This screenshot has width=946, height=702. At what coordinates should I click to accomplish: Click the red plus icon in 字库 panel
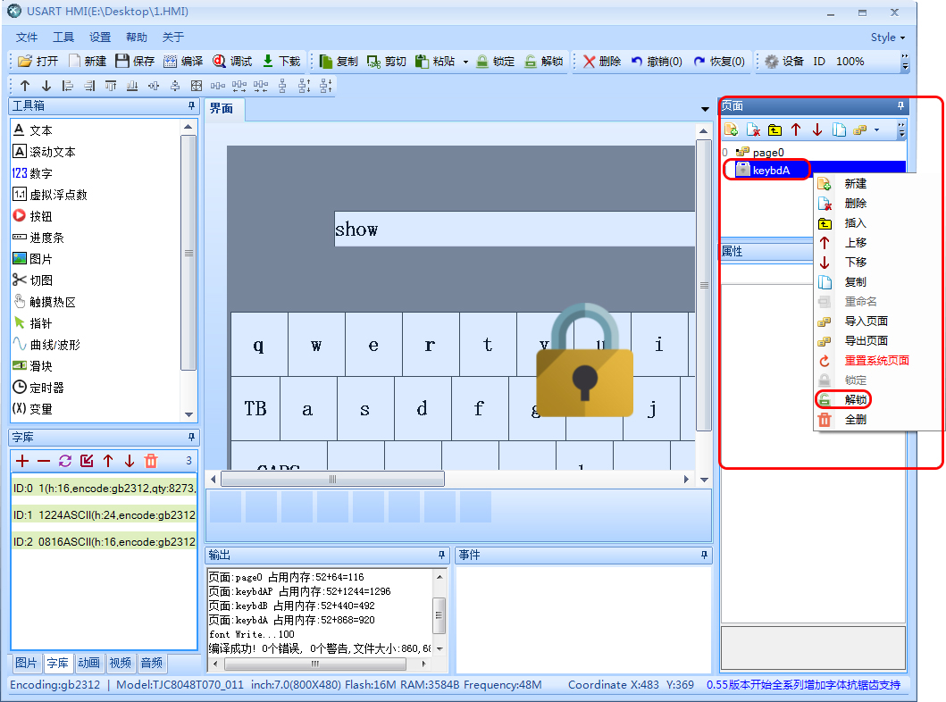(x=22, y=461)
